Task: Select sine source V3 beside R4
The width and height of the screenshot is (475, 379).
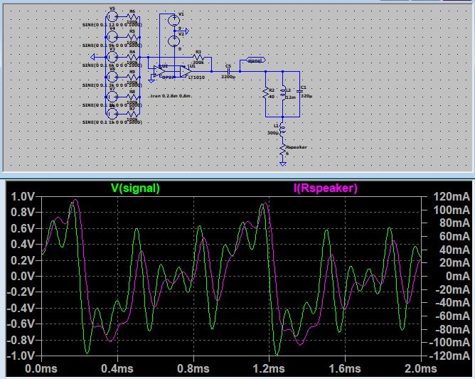Action: tap(112, 57)
